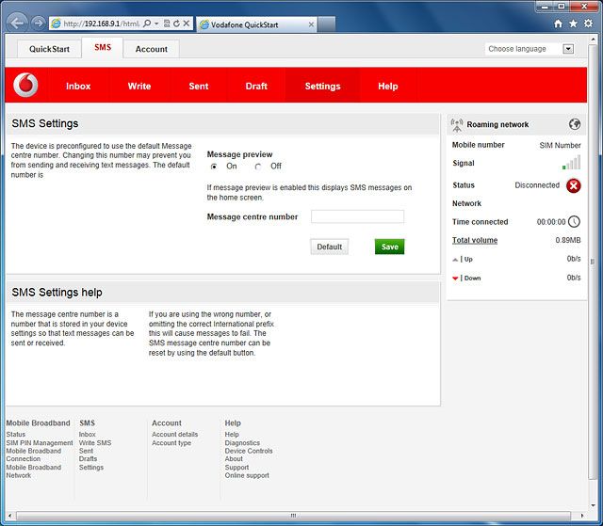Open the Account details footer link
The image size is (603, 526).
(174, 434)
